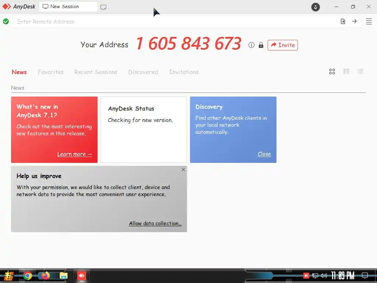The height and width of the screenshot is (283, 377).
Task: Open the notification center icon
Action: [365, 276]
